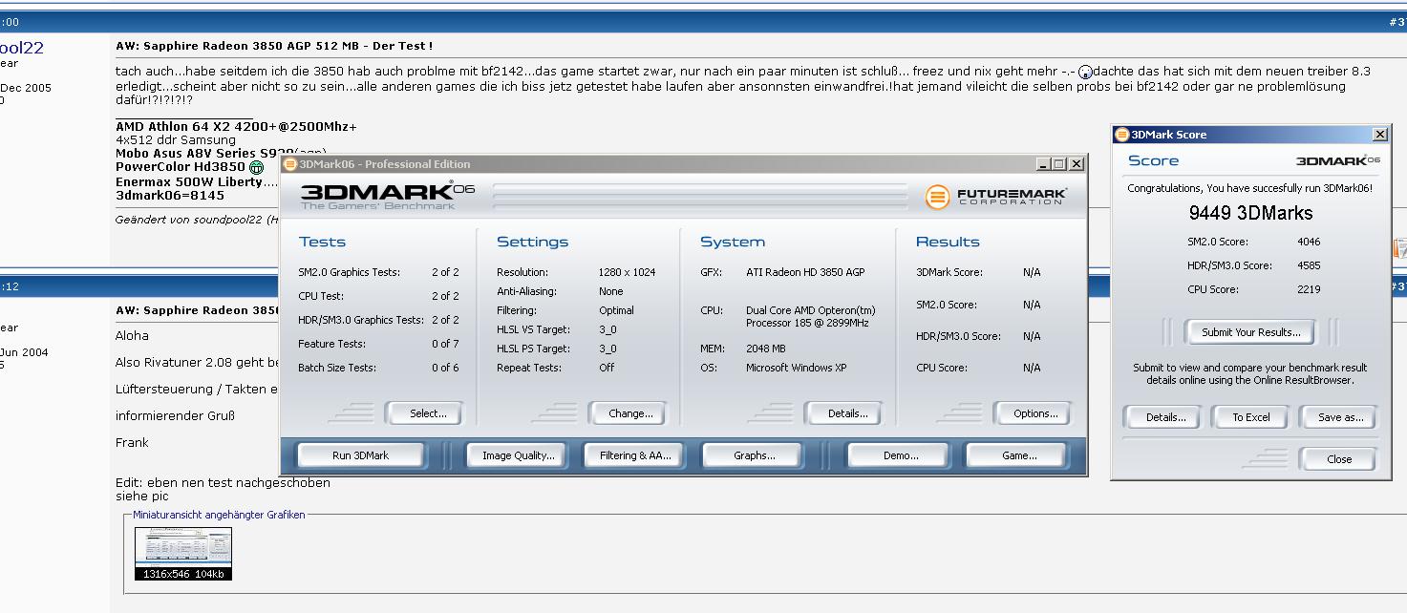The height and width of the screenshot is (613, 1407).
Task: Click the CPU Score value 2219
Action: (x=1309, y=289)
